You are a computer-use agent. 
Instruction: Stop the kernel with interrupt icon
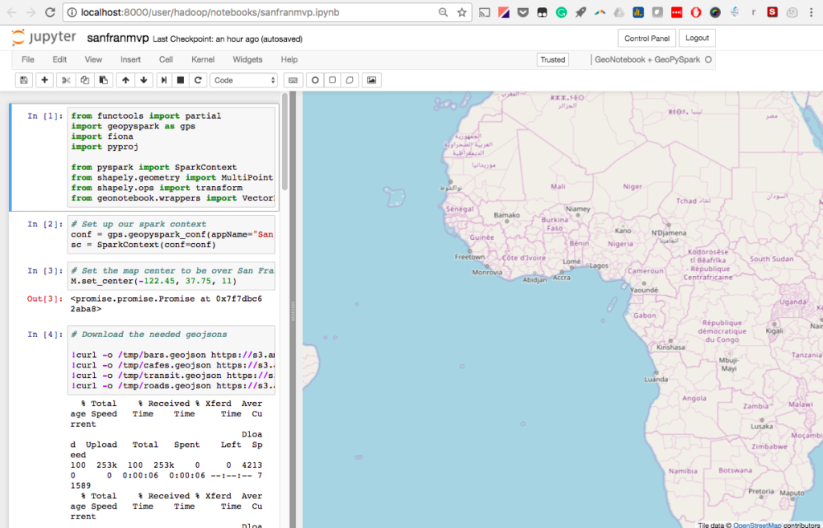[181, 80]
